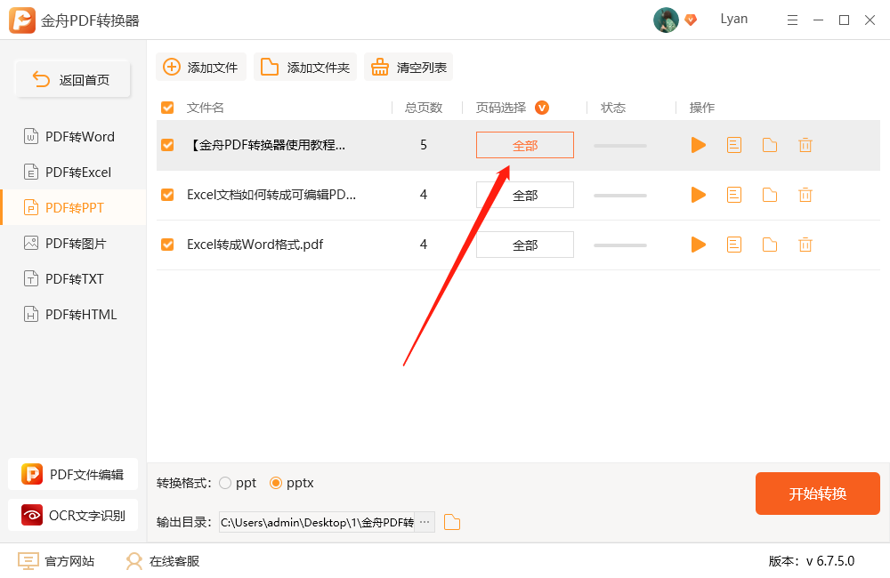This screenshot has height=578, width=890.
Task: Open PDF文件编辑 tool
Action: pyautogui.click(x=73, y=474)
